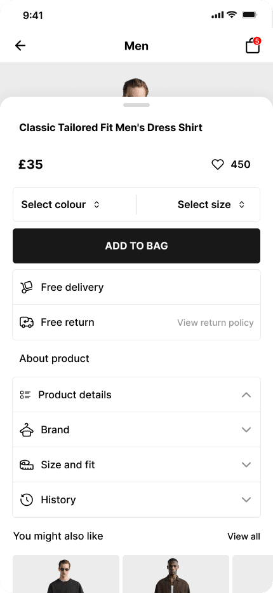Open the shopping bag icon
The image size is (273, 593).
(x=253, y=46)
